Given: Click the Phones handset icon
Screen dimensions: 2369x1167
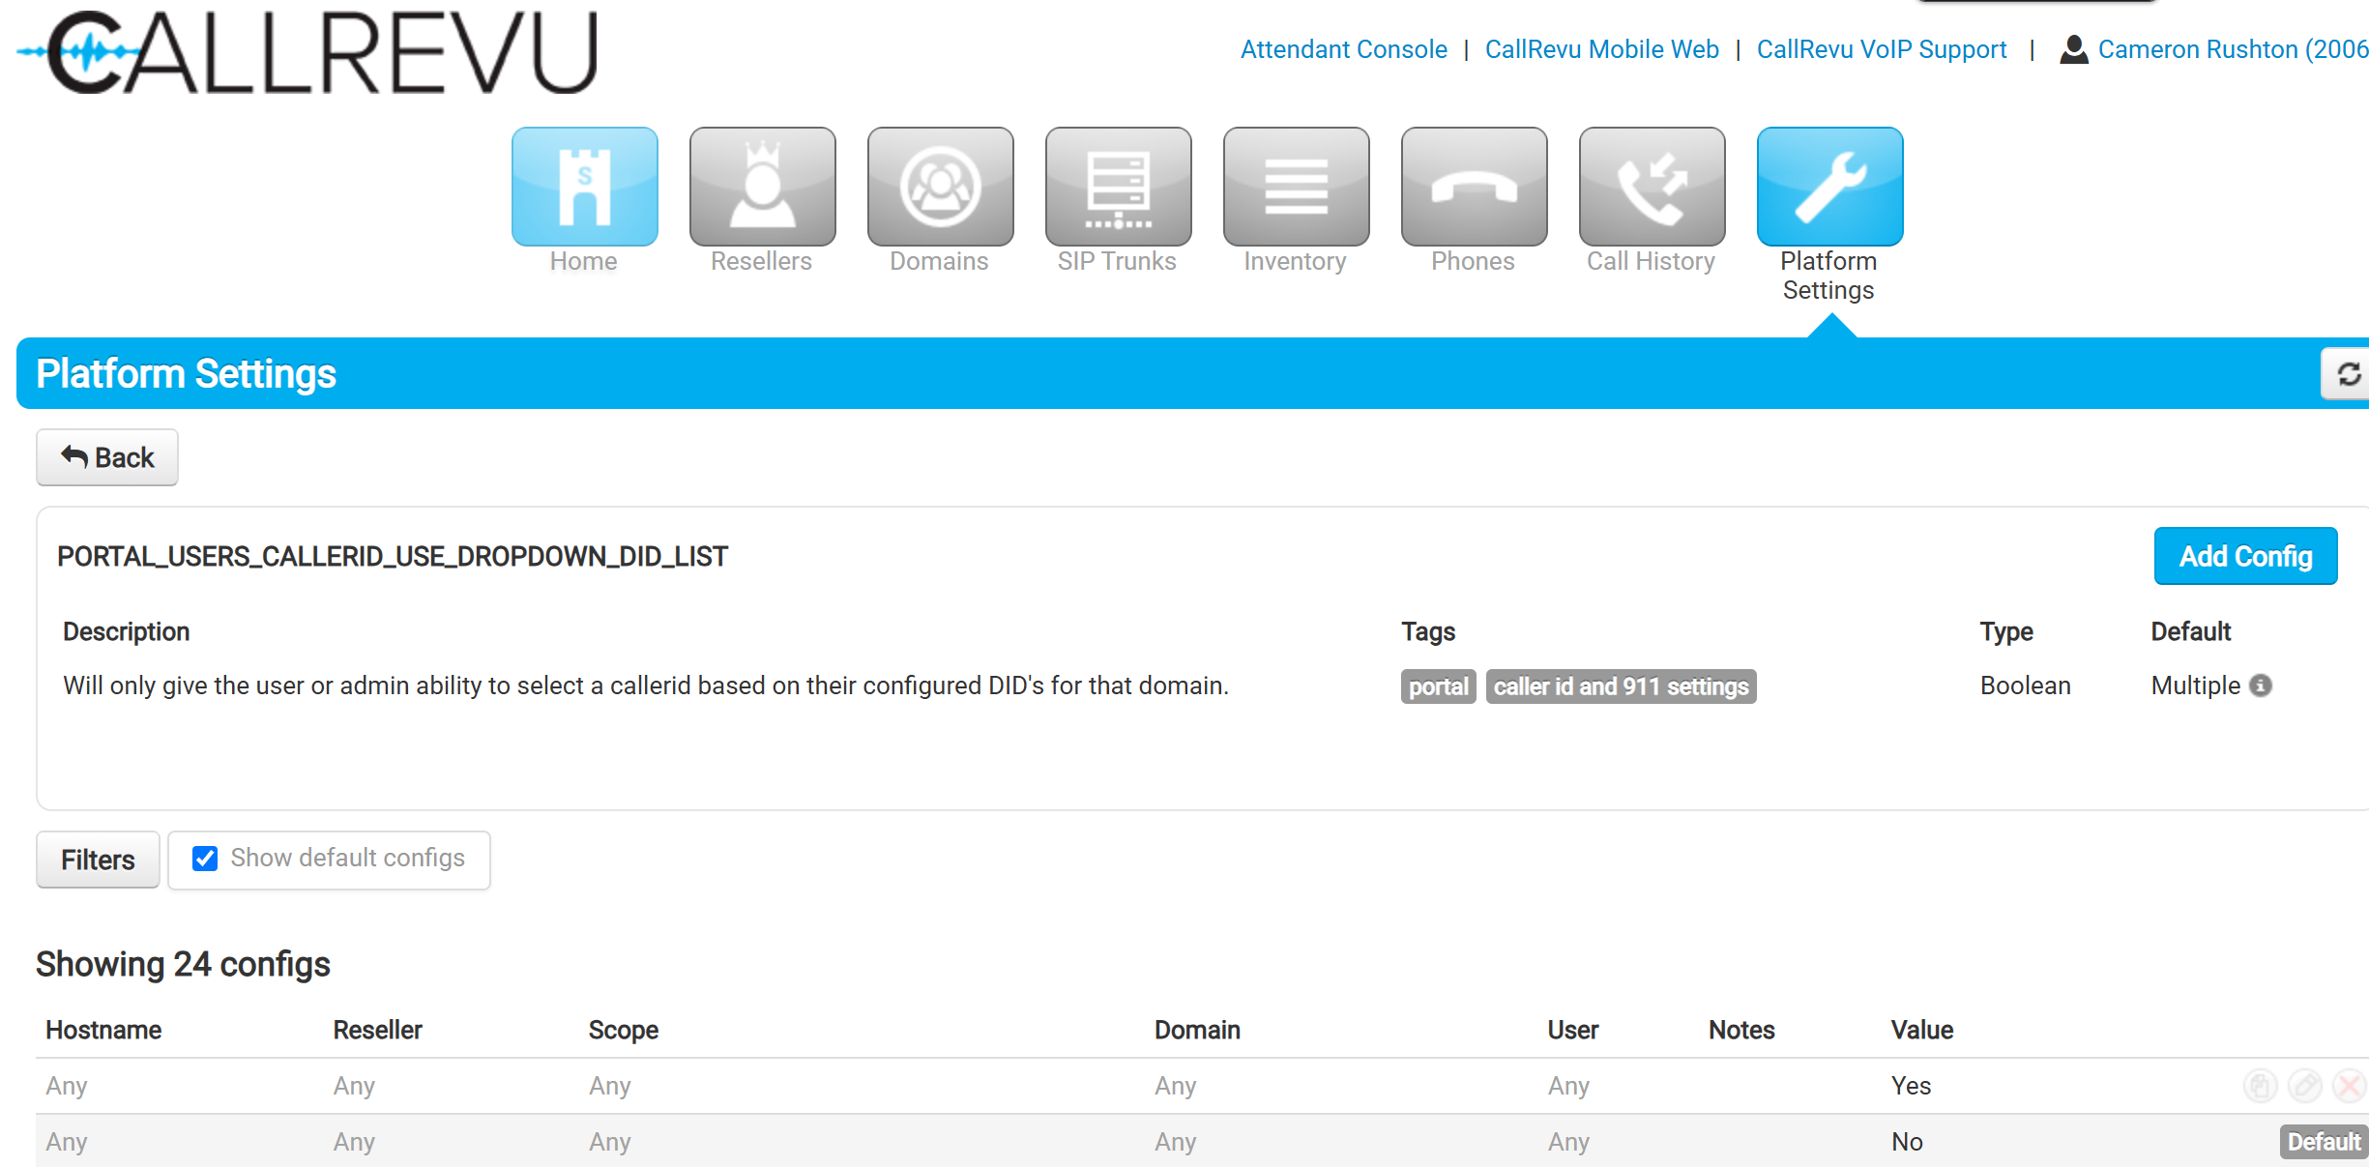Looking at the screenshot, I should pyautogui.click(x=1474, y=187).
